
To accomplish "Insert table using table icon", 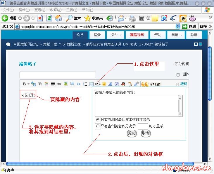I will [92, 84].
